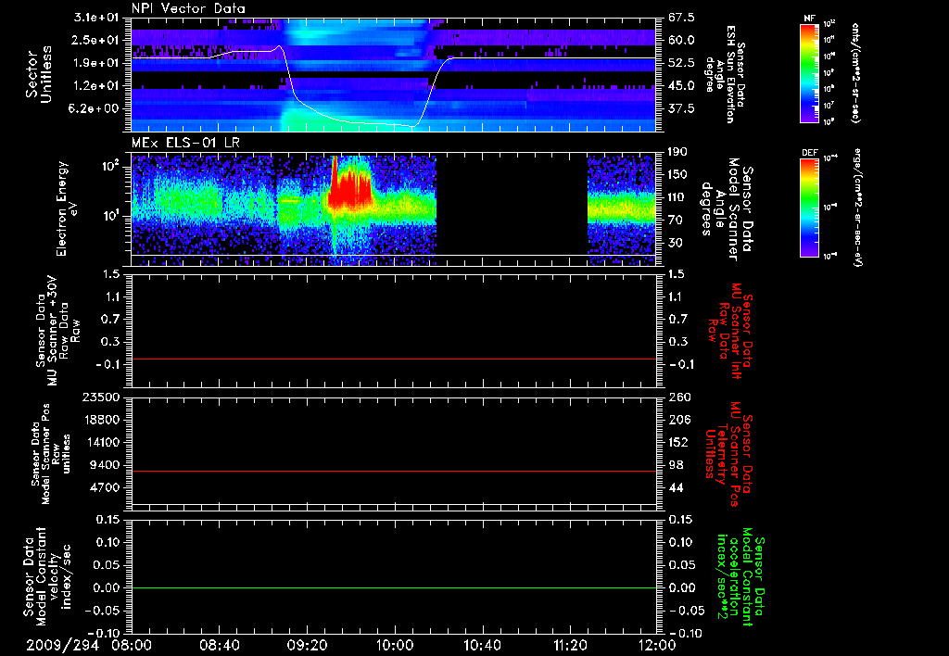
Task: Click the "ergs/(cm**2-sr-sec-eV)" units label
Action: [x=857, y=208]
